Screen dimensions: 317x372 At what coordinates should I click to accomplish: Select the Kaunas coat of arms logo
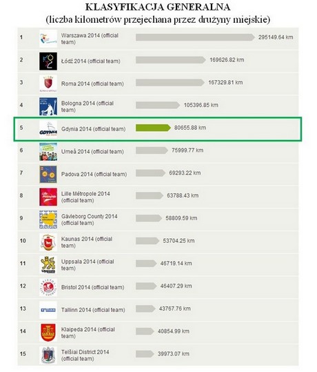(x=48, y=242)
